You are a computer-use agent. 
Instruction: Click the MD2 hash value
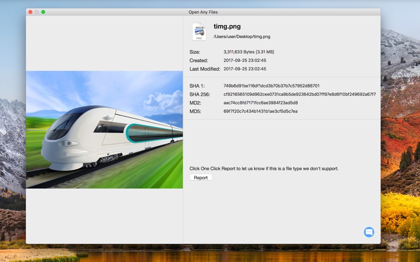point(260,103)
